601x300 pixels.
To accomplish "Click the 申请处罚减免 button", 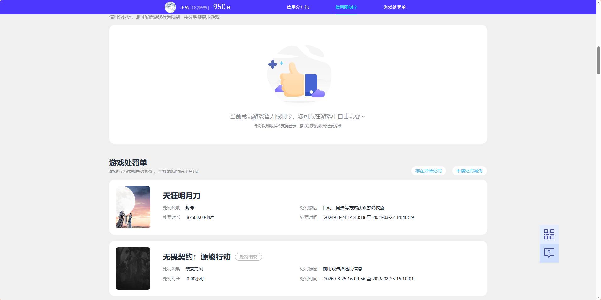I will tap(469, 171).
